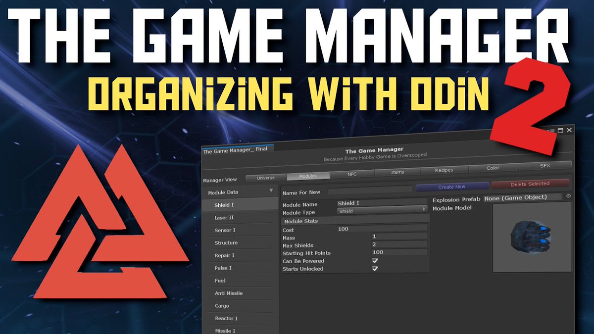
Task: Focus the Name For New input field
Action: [370, 190]
